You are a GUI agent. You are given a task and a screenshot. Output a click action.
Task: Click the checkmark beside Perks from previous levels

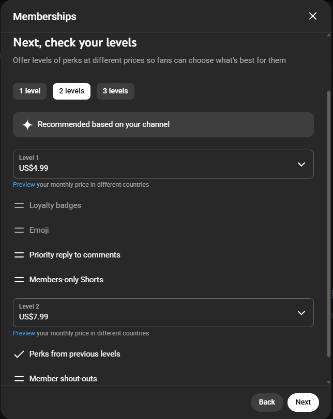coord(19,354)
